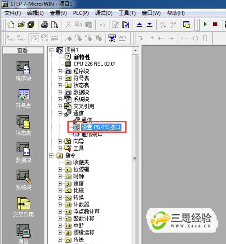The image size is (226, 244).
Task: Collapse the 指令 tree node
Action: click(x=51, y=155)
